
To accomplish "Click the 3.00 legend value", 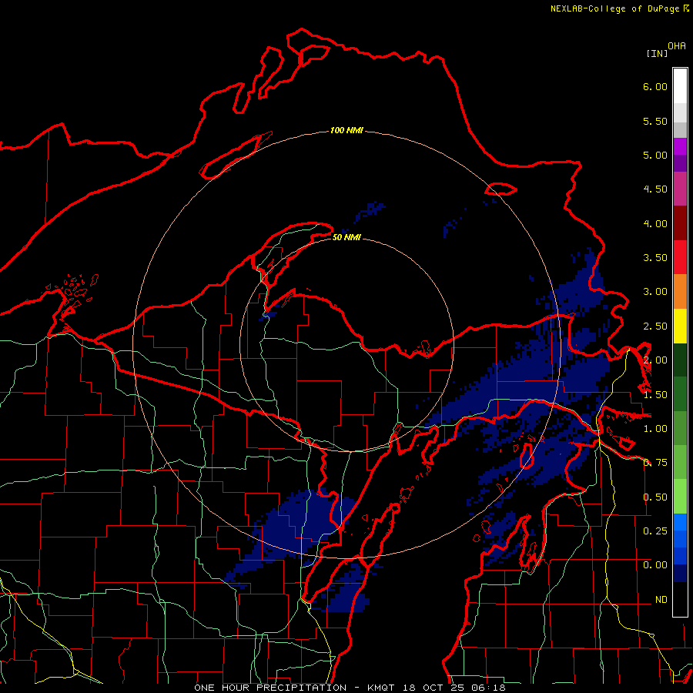I will tap(655, 292).
